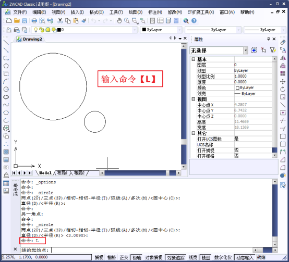Screen dimensions: 289x262
Task: Open the ByLayer color dropdown
Action: click(x=161, y=30)
